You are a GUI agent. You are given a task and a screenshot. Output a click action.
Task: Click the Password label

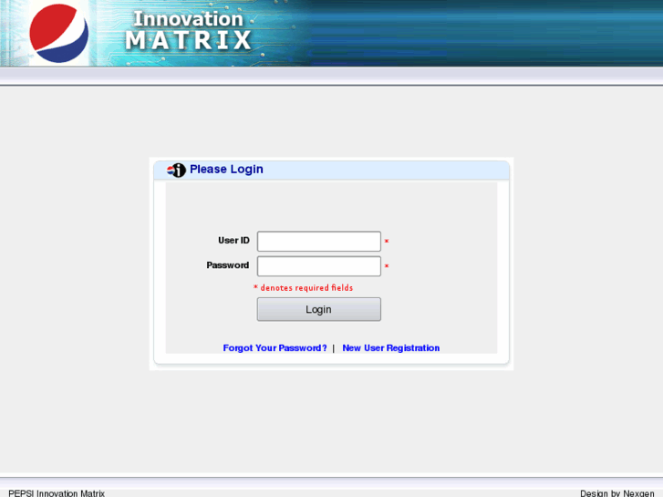[227, 265]
